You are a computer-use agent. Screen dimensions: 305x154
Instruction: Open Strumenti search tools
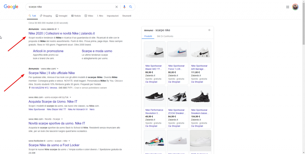tap(127, 16)
